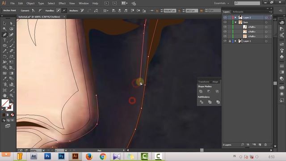Click the search field in the top bar
Viewport: 286px width, 161px height.
[x=247, y=3]
